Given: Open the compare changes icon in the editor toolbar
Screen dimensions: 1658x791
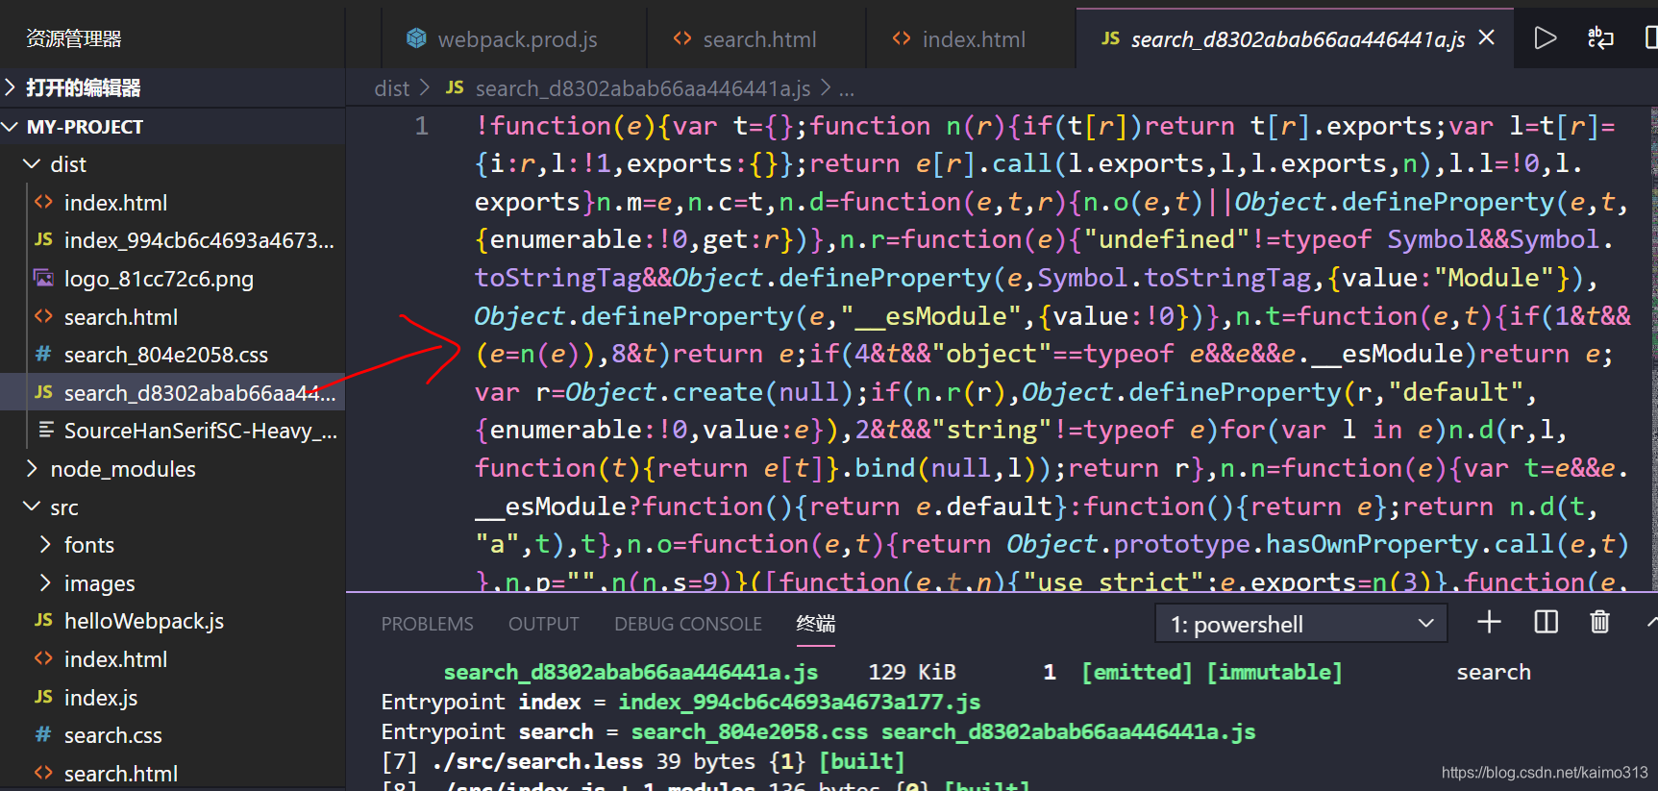Looking at the screenshot, I should pyautogui.click(x=1600, y=38).
